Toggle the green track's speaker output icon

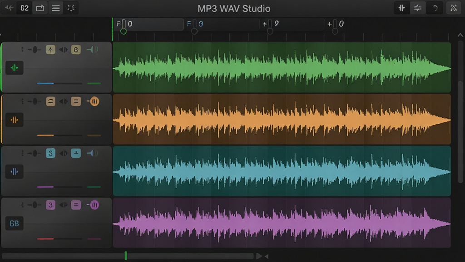93,50
